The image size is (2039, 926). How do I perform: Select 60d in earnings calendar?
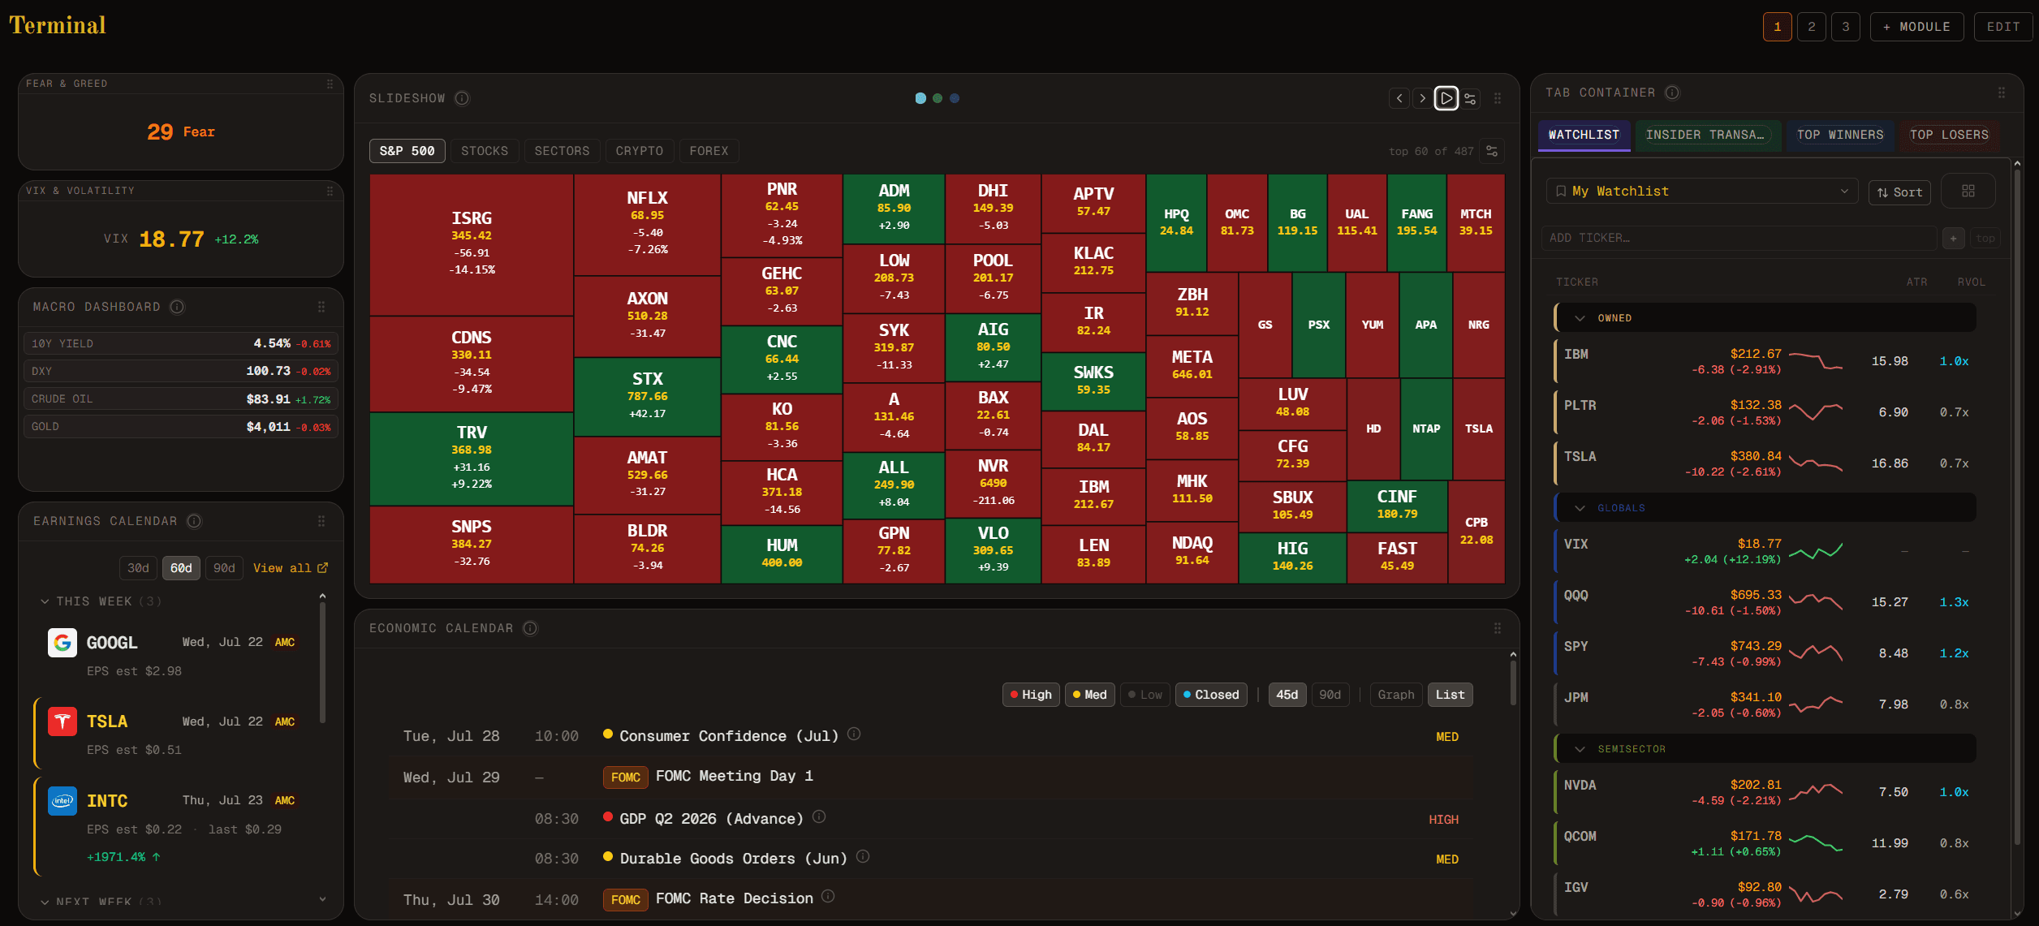[181, 568]
